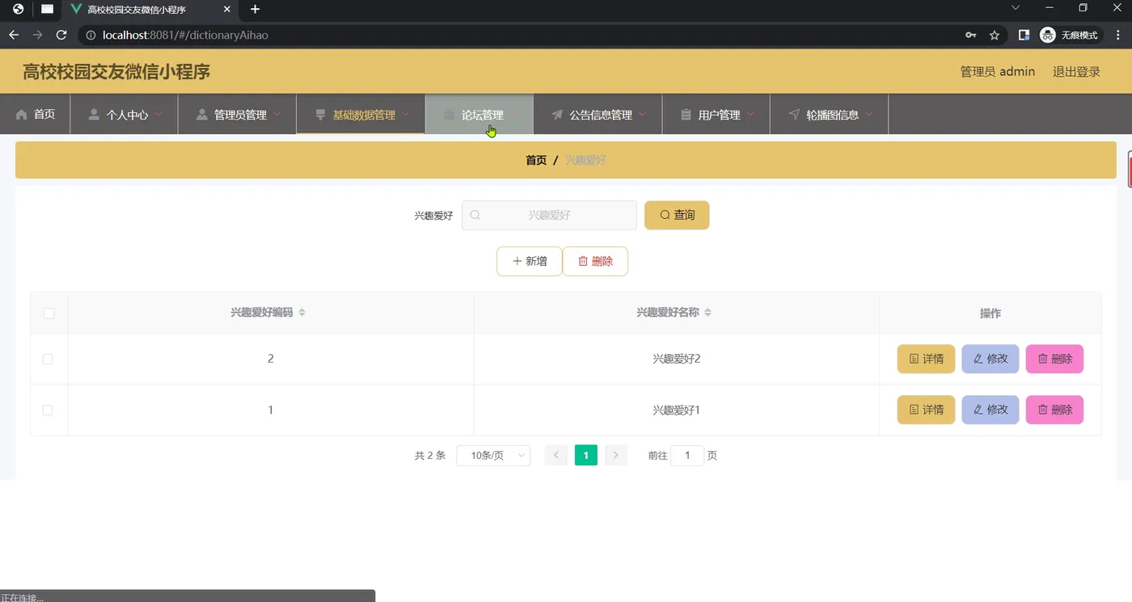The image size is (1132, 602).
Task: Check the row for 兴趣爱好1
Action: click(48, 410)
